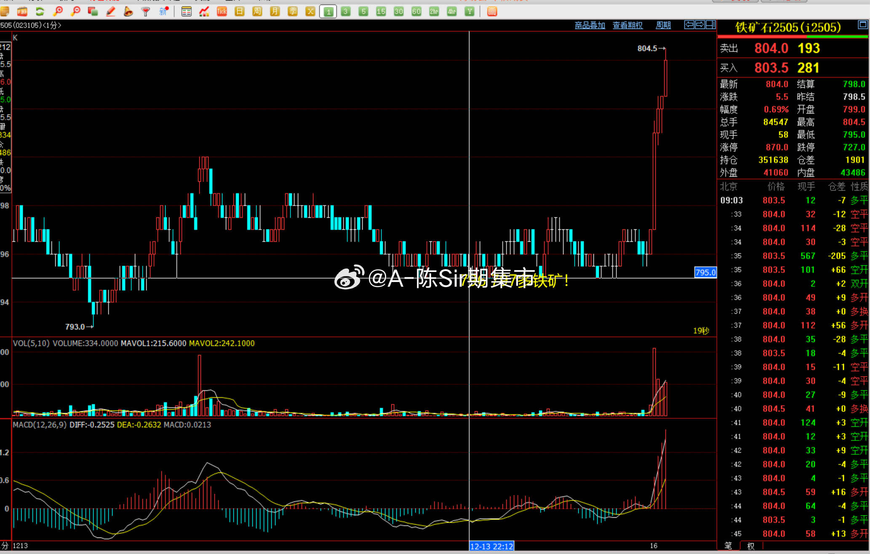
Task: Click the 793.0 low price label
Action: point(75,327)
